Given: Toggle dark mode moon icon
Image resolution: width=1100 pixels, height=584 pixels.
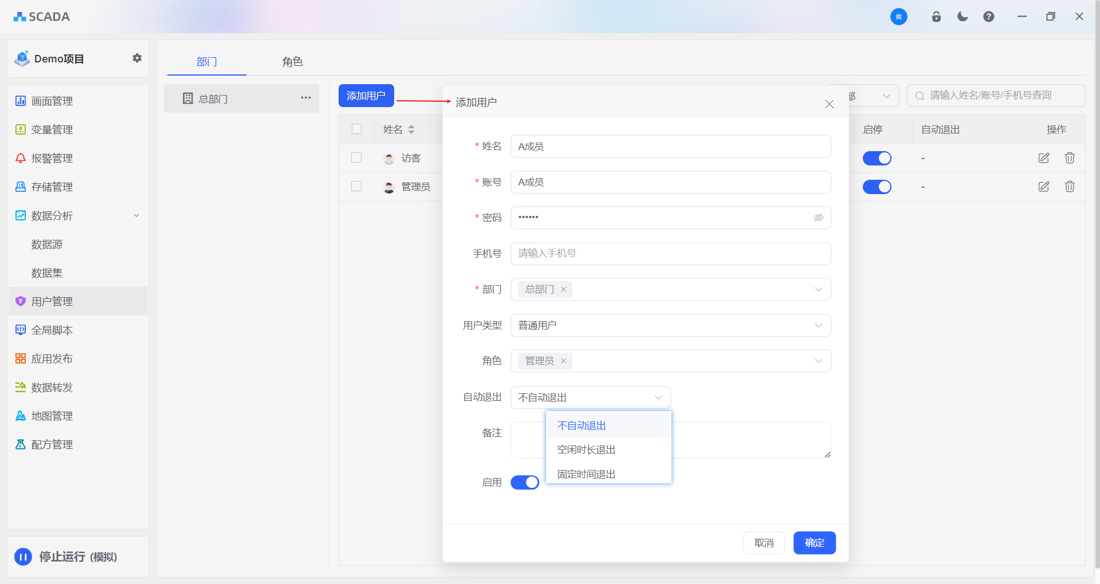Looking at the screenshot, I should pos(962,17).
